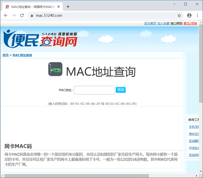Click the 查询 search button

pos(121,90)
